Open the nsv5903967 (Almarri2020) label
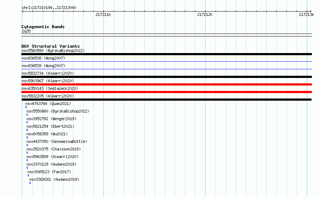 [x=48, y=81]
